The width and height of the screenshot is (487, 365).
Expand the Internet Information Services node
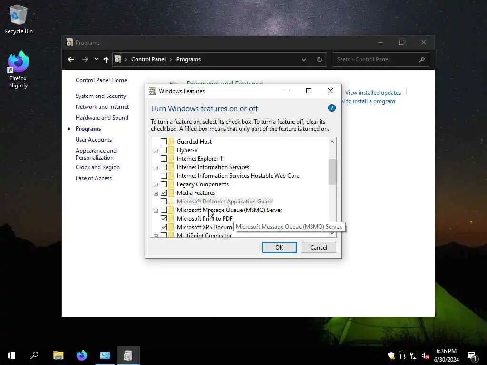click(156, 168)
